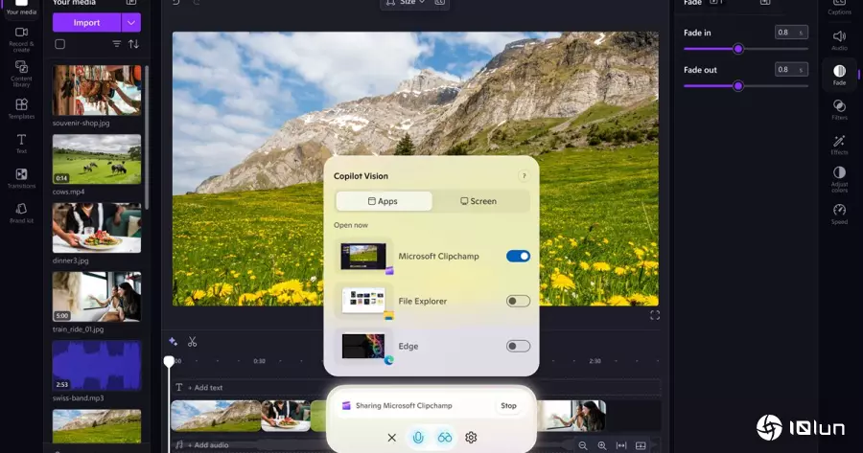
Task: Sort the media list
Action: (x=133, y=44)
